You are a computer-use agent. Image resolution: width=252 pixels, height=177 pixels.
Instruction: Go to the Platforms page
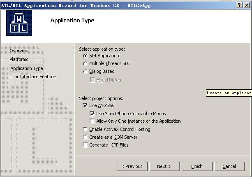point(19,59)
